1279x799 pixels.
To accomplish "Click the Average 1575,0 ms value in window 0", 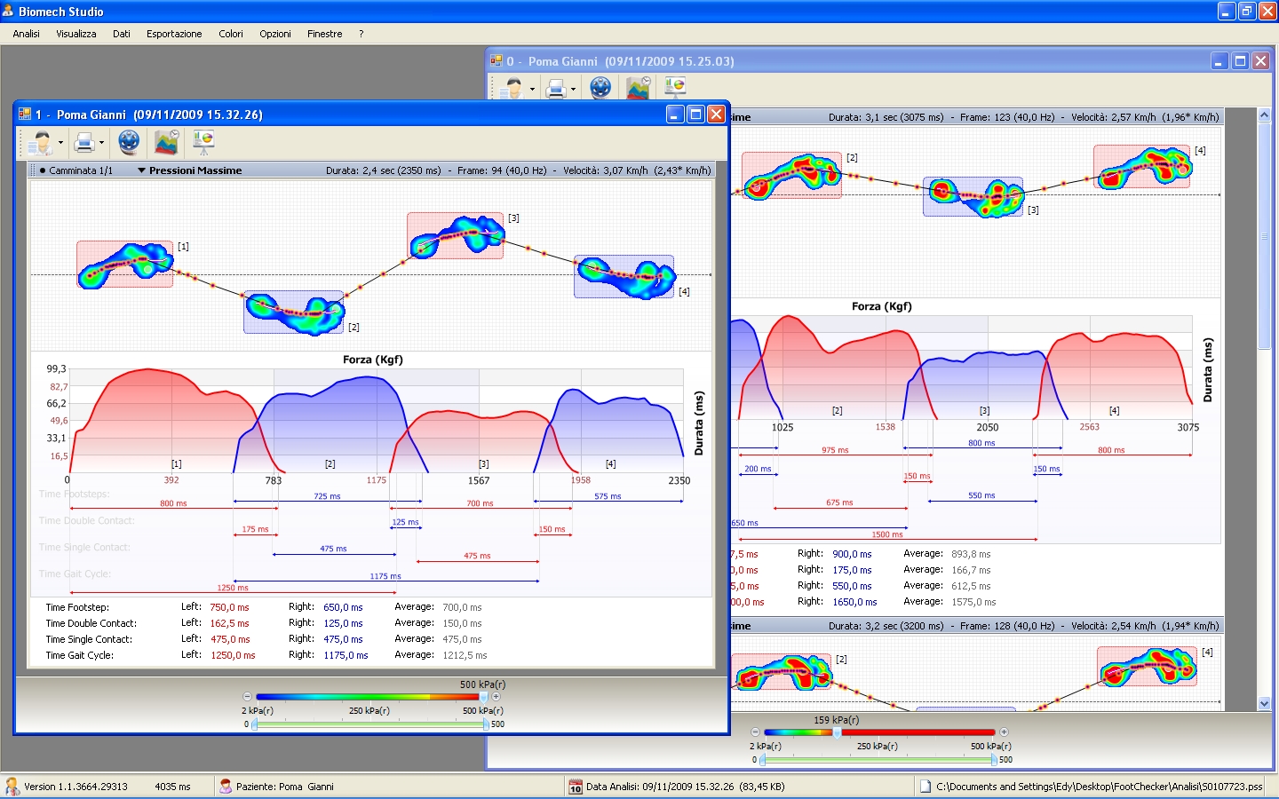I will click(x=973, y=602).
